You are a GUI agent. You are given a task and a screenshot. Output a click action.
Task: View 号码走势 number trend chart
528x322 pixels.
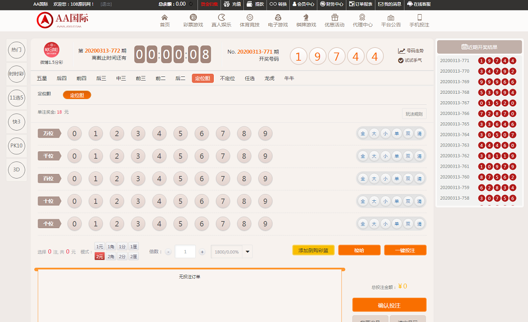pyautogui.click(x=411, y=51)
